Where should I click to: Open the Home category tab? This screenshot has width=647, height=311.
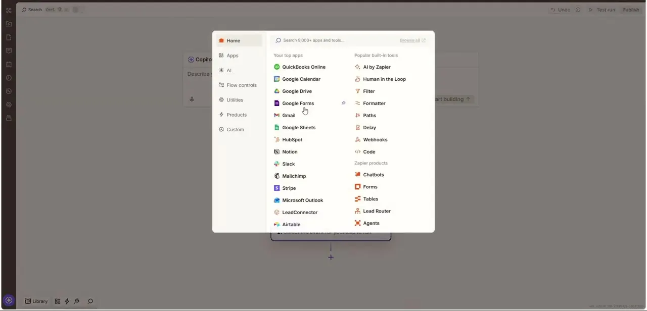[x=239, y=40]
